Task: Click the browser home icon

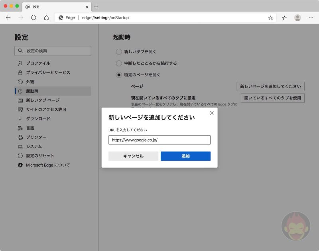Action: point(47,18)
